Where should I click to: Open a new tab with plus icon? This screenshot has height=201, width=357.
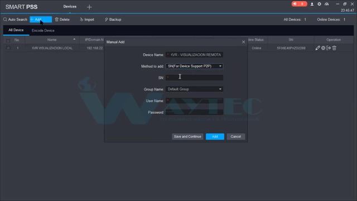[x=89, y=7]
